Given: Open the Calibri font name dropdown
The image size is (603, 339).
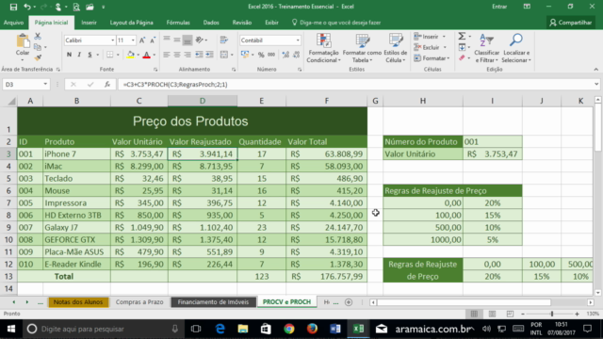Looking at the screenshot, I should pos(113,40).
